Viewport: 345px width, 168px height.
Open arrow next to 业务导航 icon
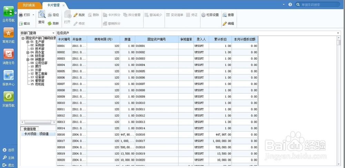[16, 13]
